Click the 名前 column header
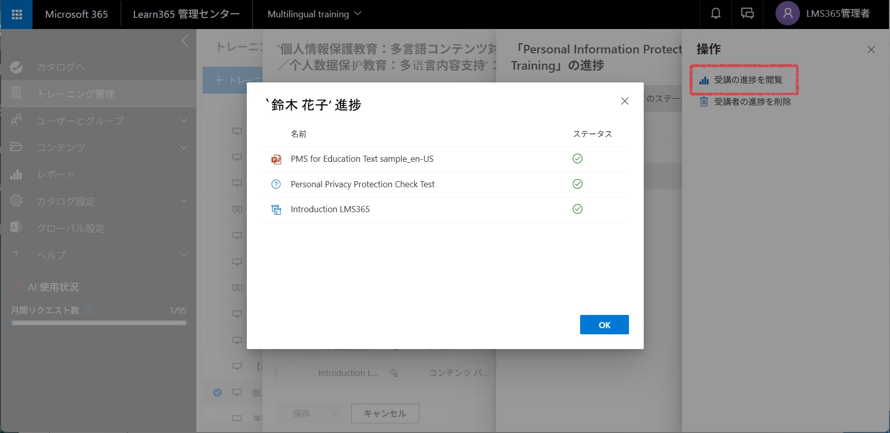 [x=299, y=134]
